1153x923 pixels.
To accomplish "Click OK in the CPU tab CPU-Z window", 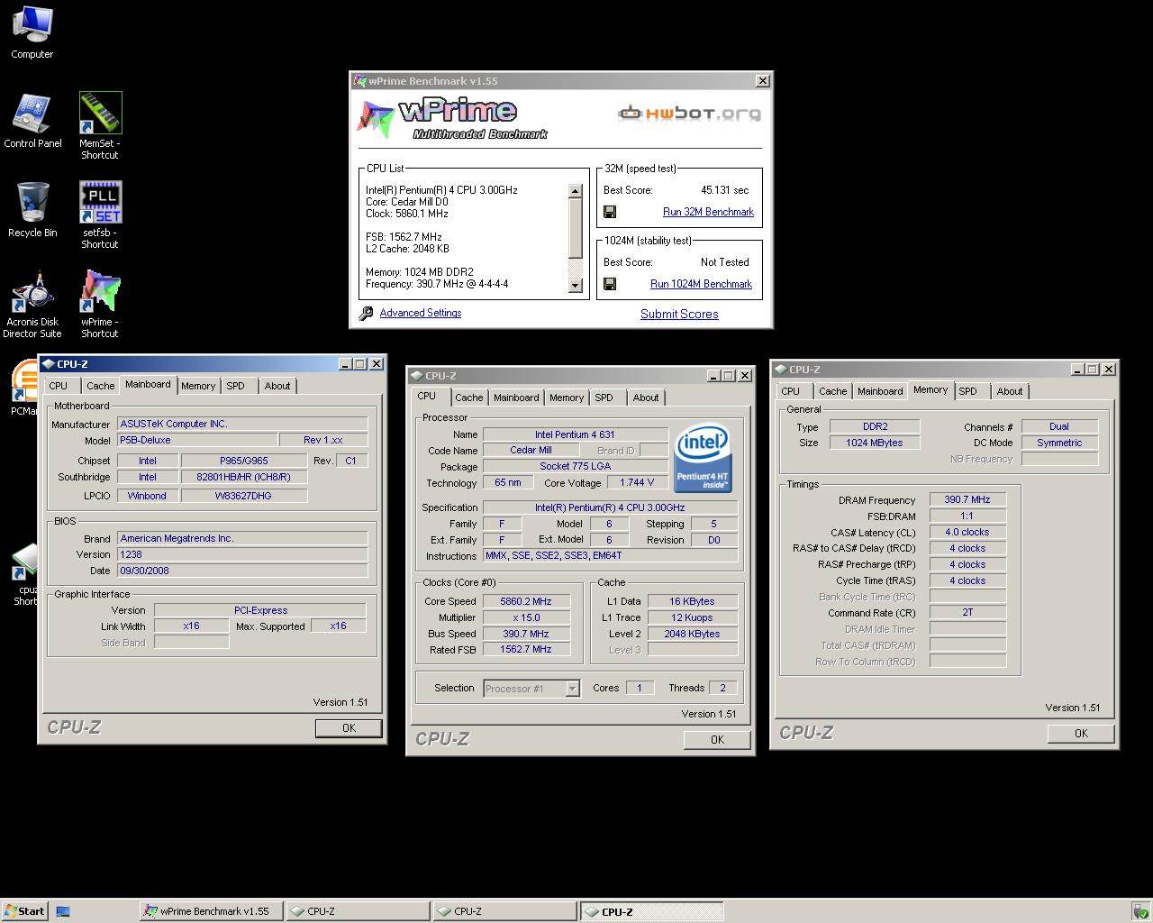I will (717, 740).
